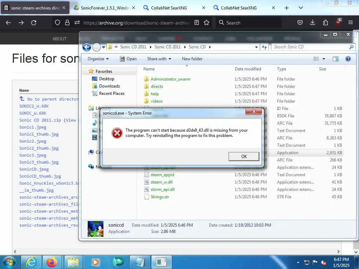Open SonicCD.jpeg link
This screenshot has width=359, height=269.
[x=34, y=169]
